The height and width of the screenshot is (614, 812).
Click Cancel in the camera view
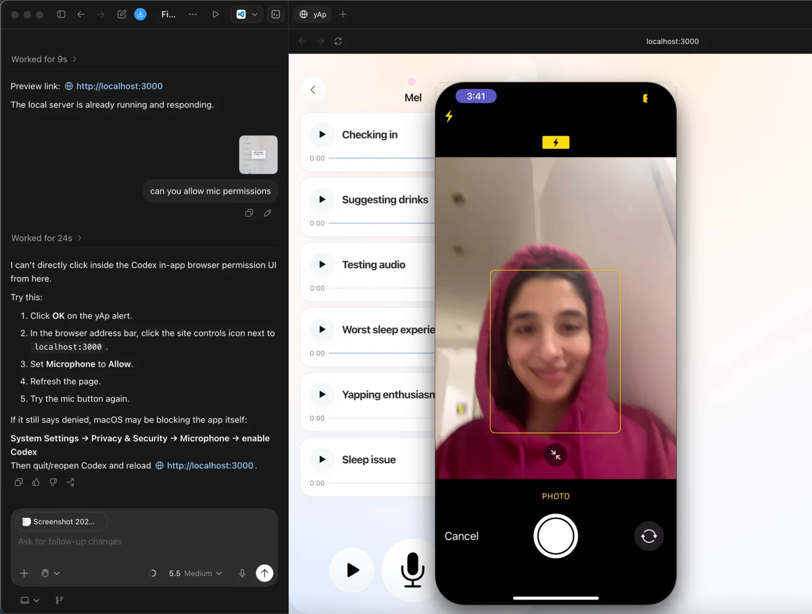point(461,536)
